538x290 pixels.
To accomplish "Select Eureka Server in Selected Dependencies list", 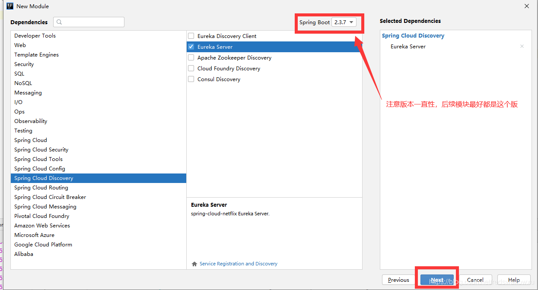I will [408, 46].
